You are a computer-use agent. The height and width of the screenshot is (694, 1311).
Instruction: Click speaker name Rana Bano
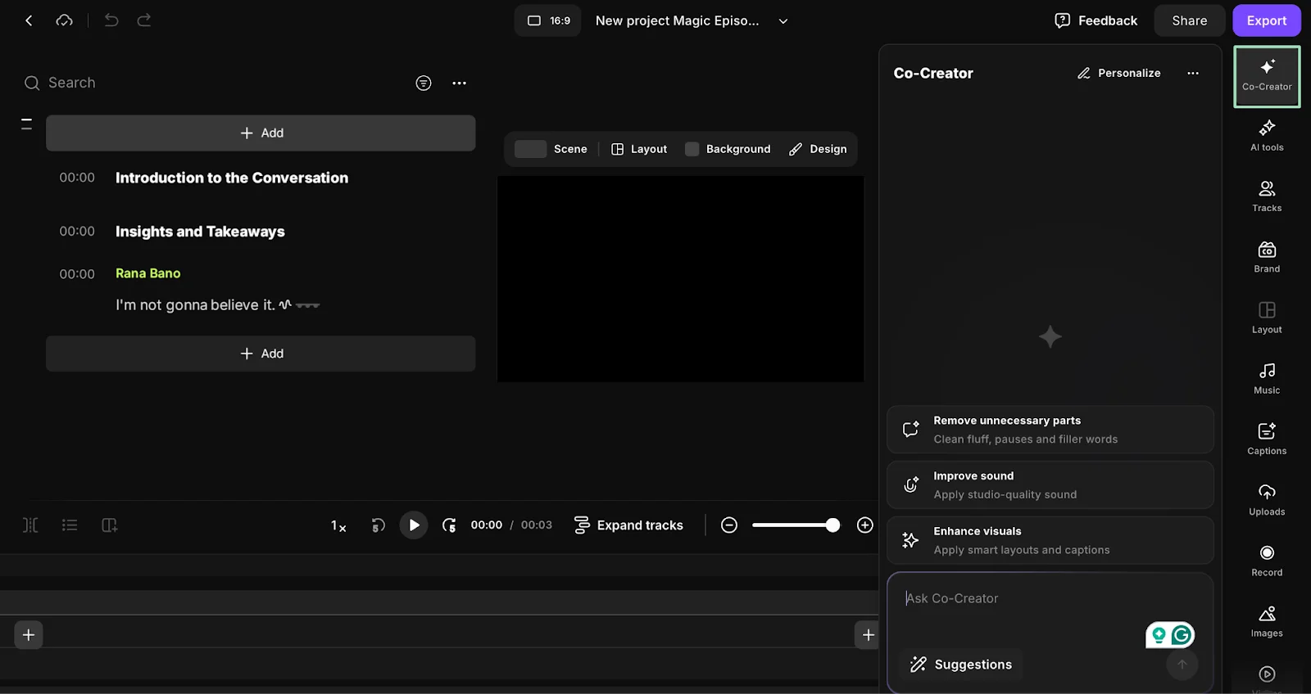[x=147, y=273]
